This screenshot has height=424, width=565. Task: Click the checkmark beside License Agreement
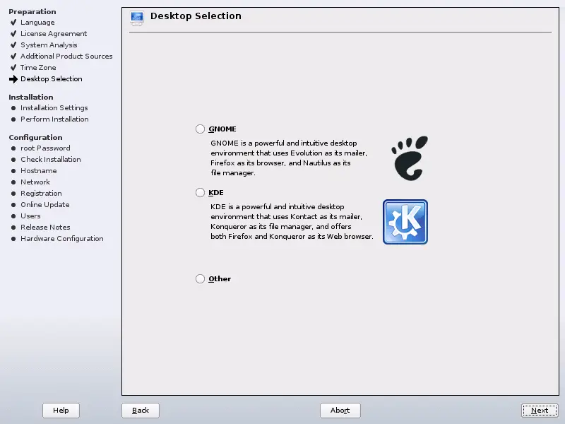click(x=13, y=34)
